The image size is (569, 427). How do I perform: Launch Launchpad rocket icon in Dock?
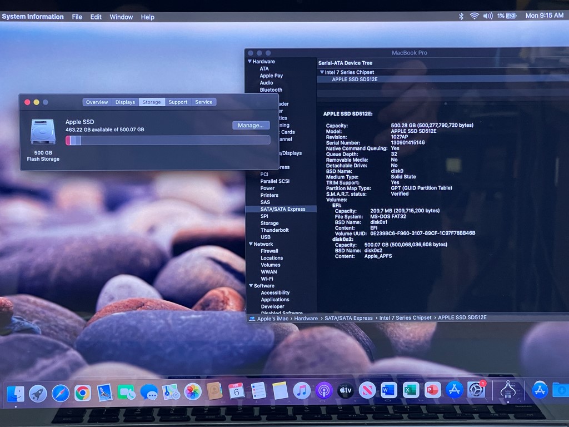(x=38, y=393)
